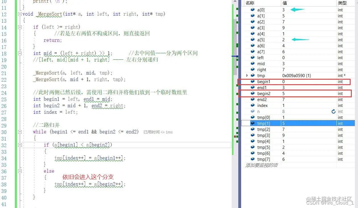This screenshot has height=208, width=358.
Task: Click the cube icon beside tmp[0]
Action: click(253, 117)
